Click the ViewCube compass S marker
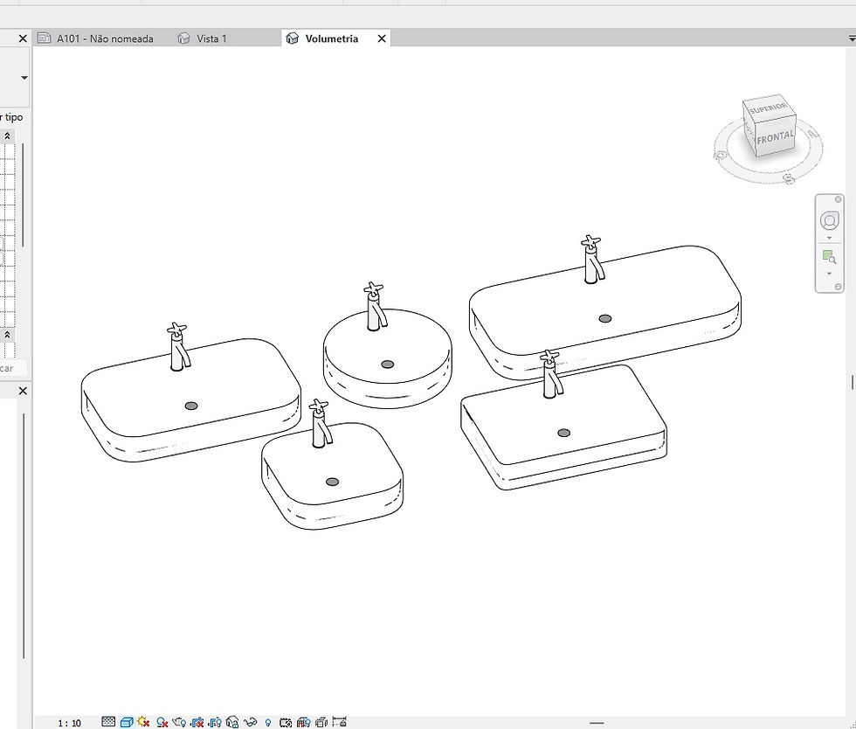This screenshot has height=729, width=856. (788, 178)
